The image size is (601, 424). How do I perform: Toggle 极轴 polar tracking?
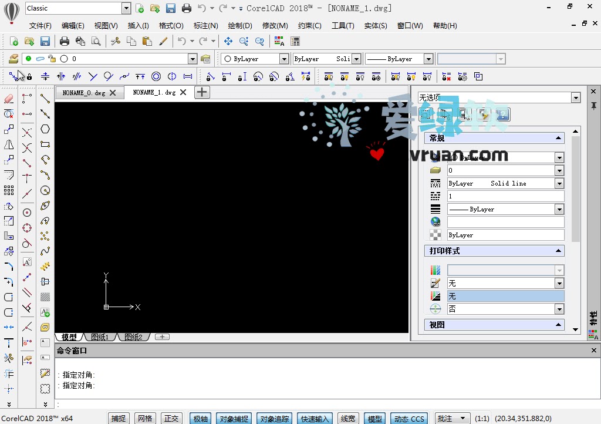pos(201,419)
